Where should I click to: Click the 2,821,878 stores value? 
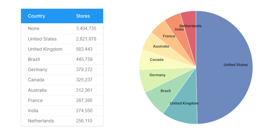(86, 39)
